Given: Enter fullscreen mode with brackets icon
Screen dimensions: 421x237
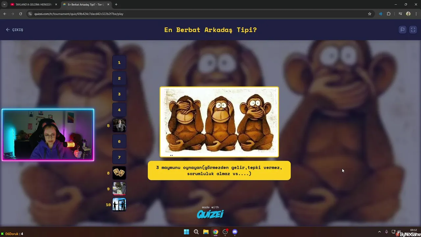Looking at the screenshot, I should (413, 30).
